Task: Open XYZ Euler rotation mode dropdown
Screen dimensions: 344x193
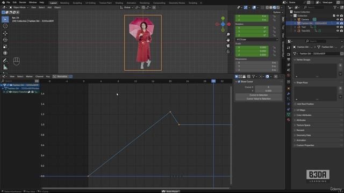Action: [x=257, y=40]
